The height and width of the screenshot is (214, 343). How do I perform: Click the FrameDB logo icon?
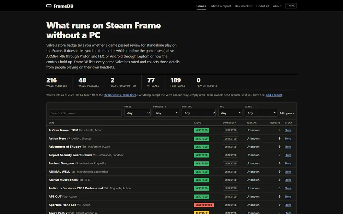coord(49,6)
